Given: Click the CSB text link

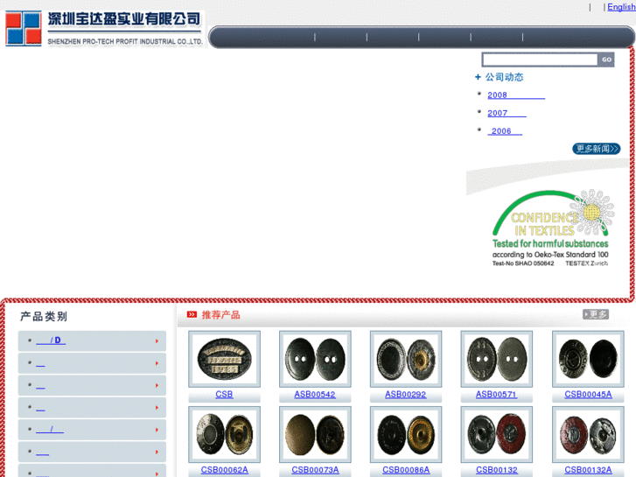Looking at the screenshot, I should pyautogui.click(x=224, y=395).
